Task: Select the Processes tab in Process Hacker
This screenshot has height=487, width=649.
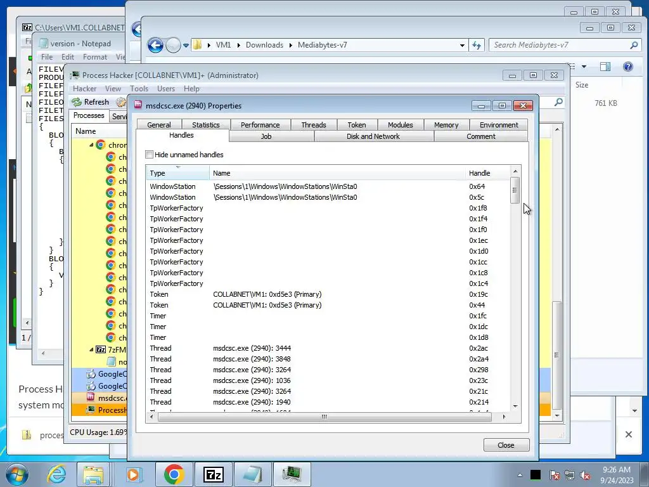Action: (x=89, y=115)
